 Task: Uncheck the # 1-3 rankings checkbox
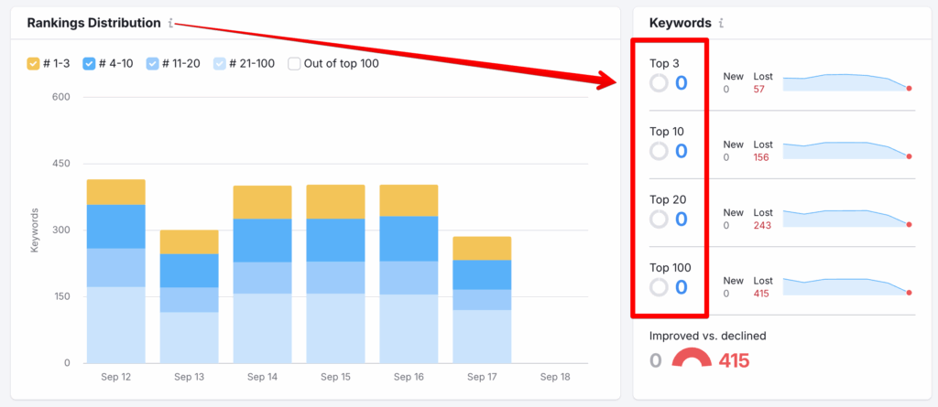tap(34, 64)
